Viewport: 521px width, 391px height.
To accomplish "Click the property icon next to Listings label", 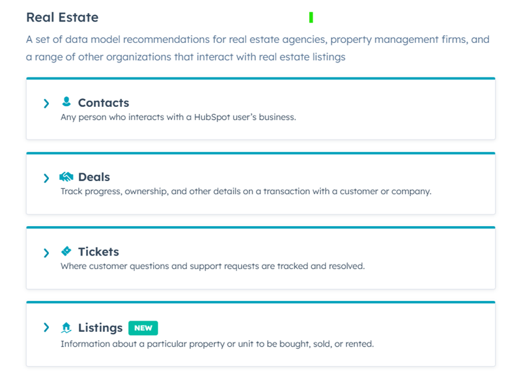I will click(66, 327).
